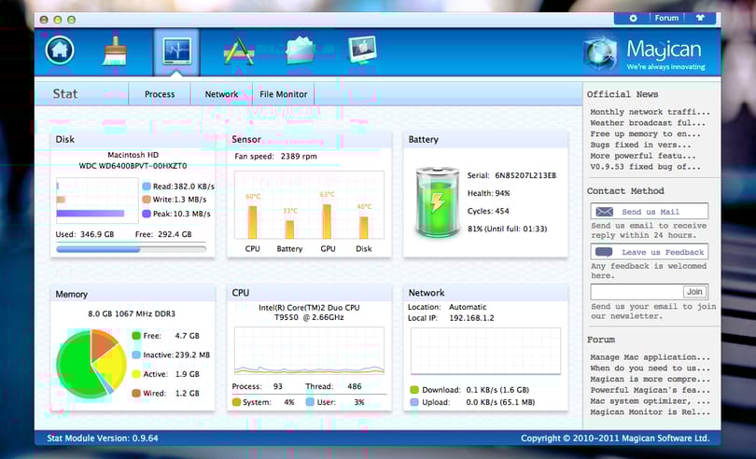Screen dimensions: 756x459
Task: Click the Peak color swatch in Disk
Action: coord(147,214)
